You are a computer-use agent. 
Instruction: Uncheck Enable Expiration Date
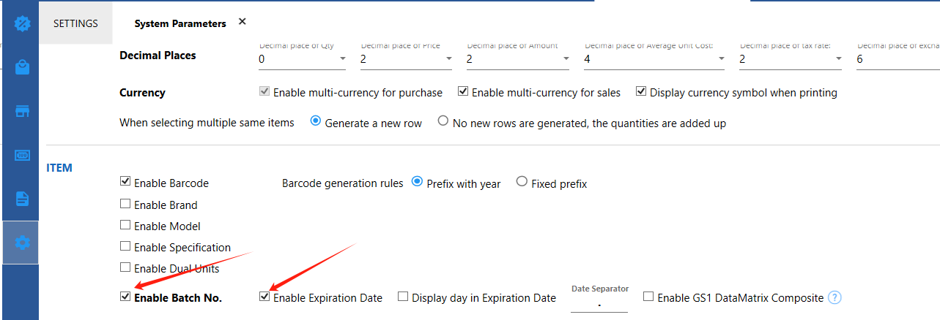tap(264, 297)
